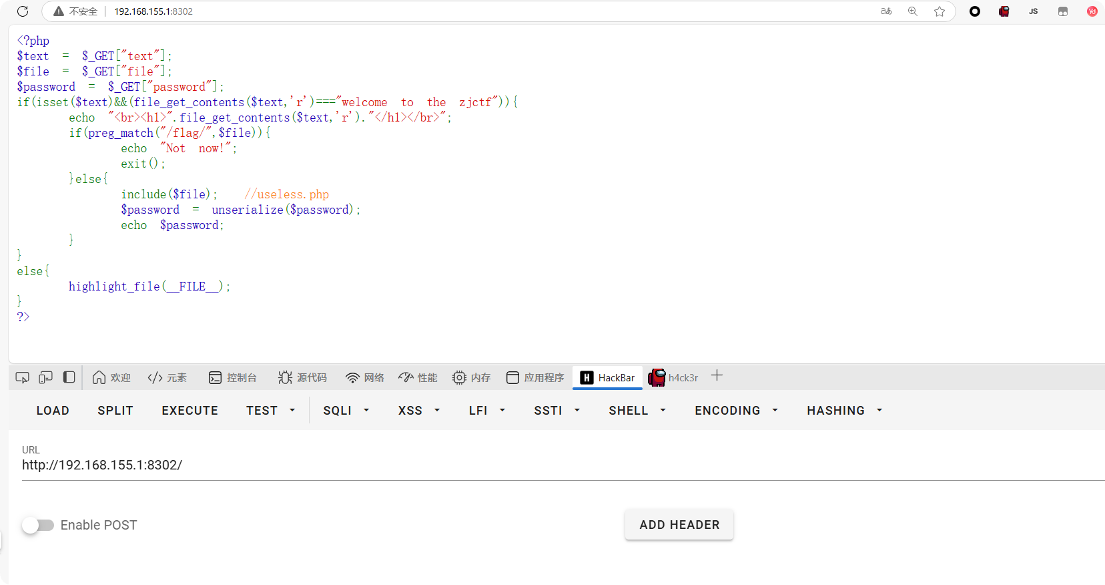Switch to the Elements (元素) tab
The width and height of the screenshot is (1105, 585).
pos(167,378)
